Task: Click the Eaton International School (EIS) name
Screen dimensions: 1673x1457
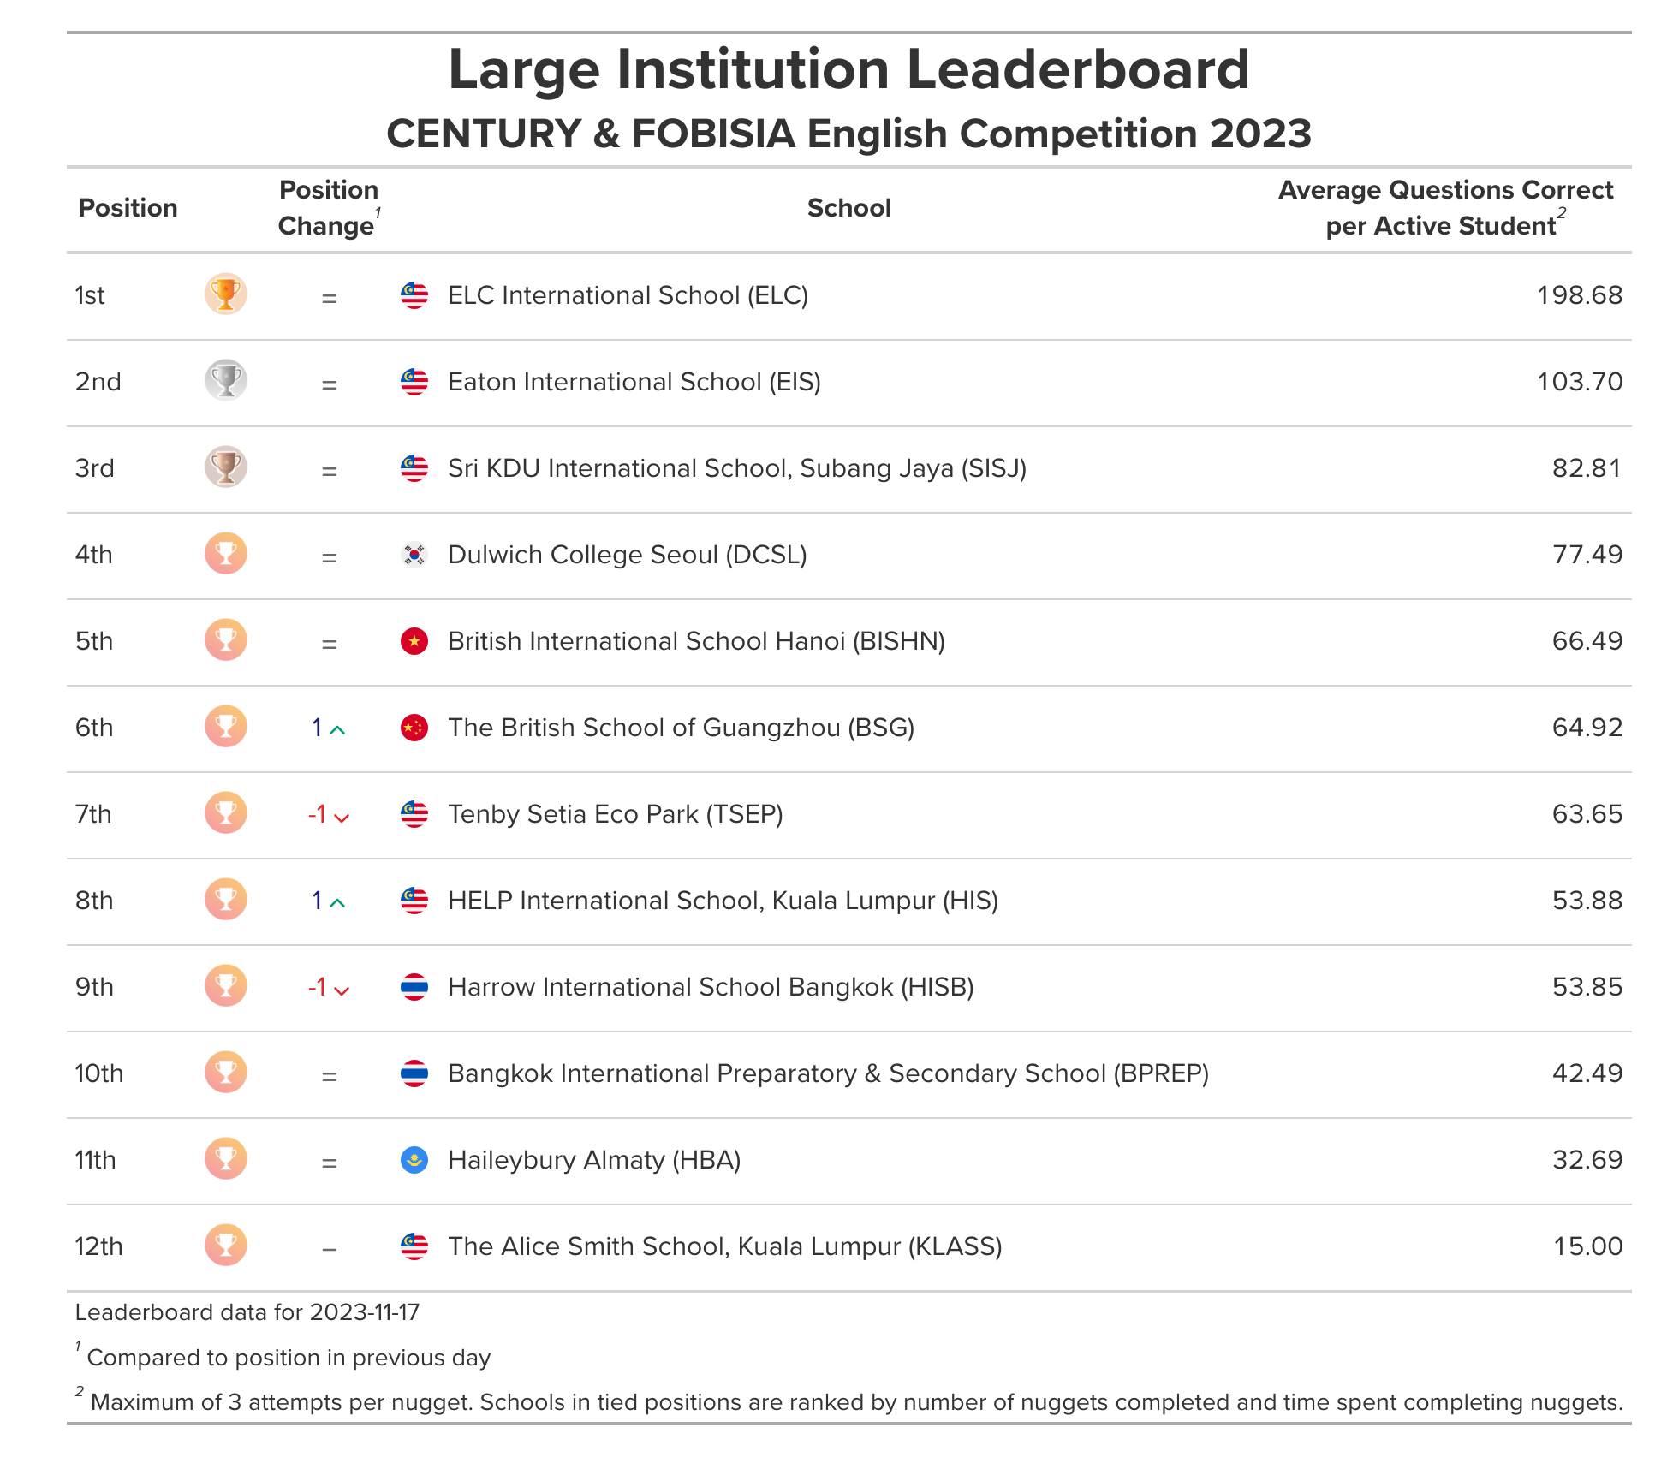Action: (634, 382)
